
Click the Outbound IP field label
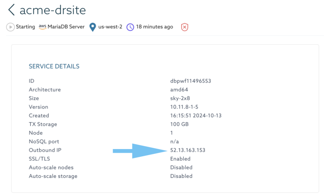(x=45, y=150)
